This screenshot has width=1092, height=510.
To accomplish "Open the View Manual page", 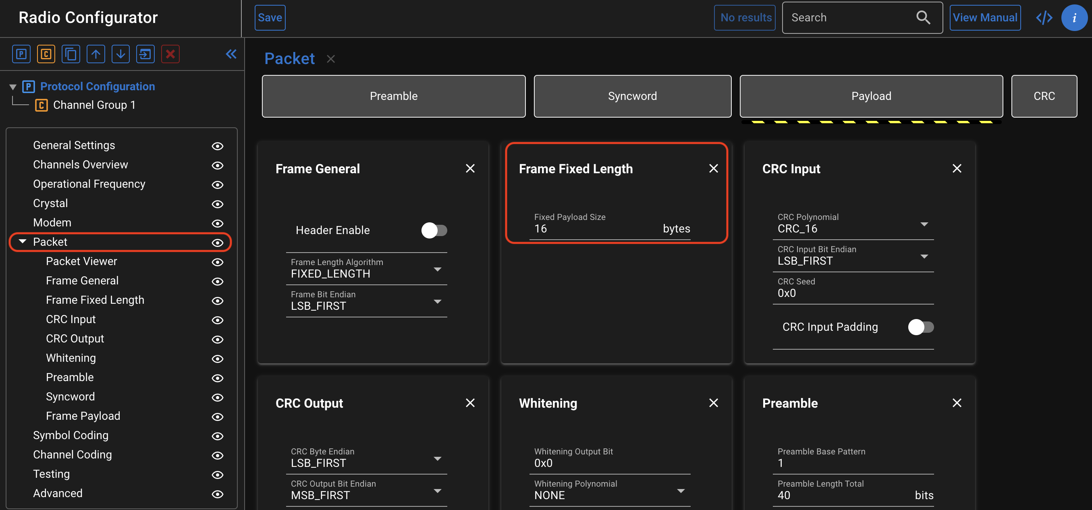I will pyautogui.click(x=985, y=17).
